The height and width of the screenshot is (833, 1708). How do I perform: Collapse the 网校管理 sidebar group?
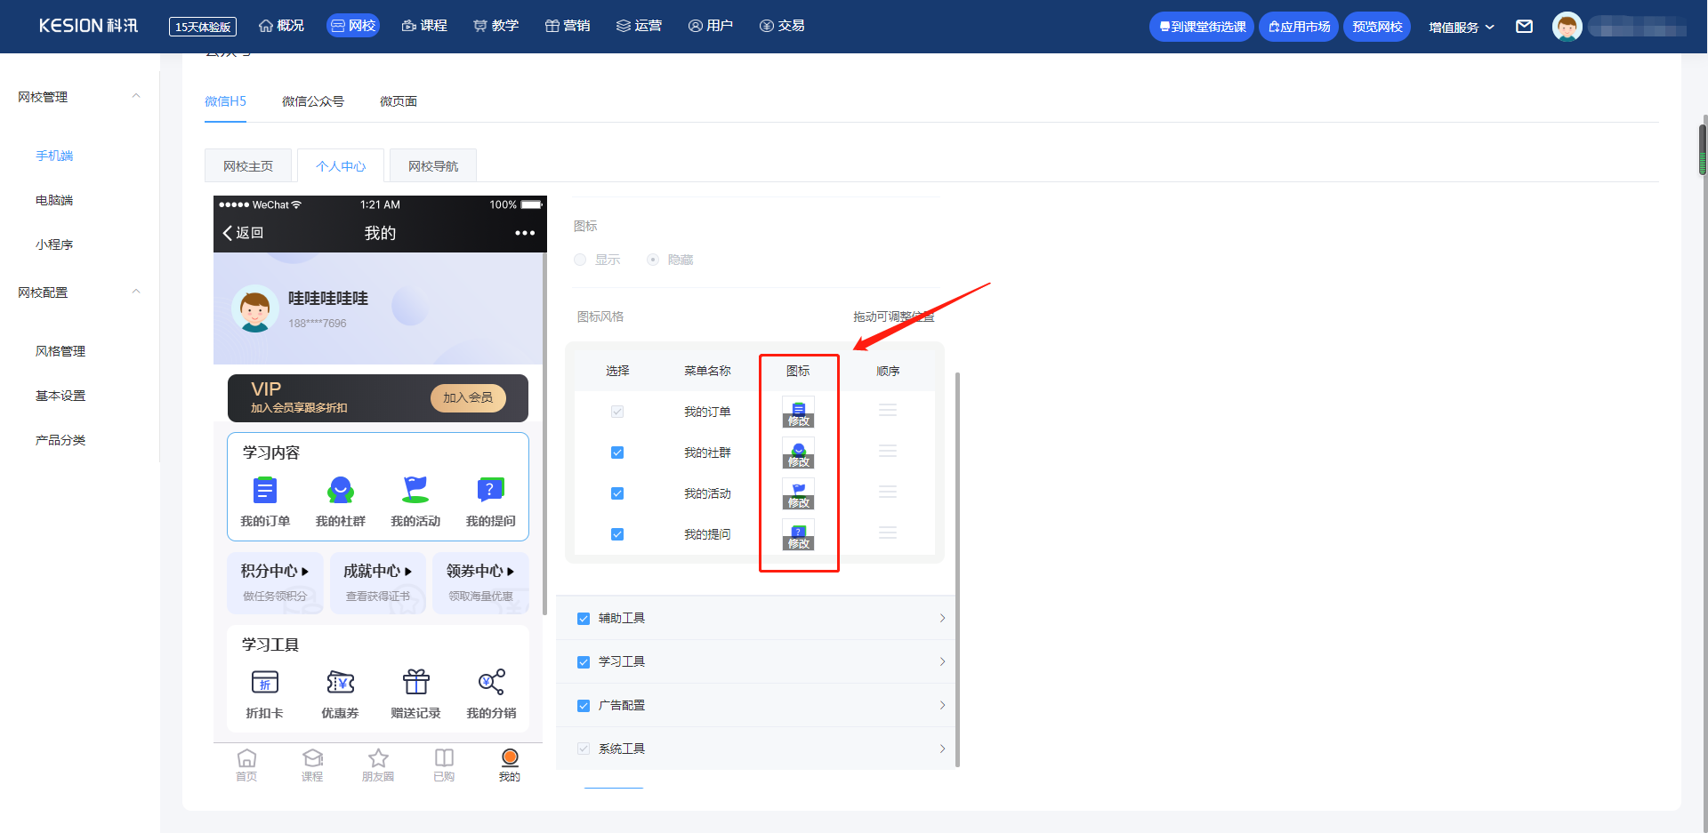(x=136, y=96)
